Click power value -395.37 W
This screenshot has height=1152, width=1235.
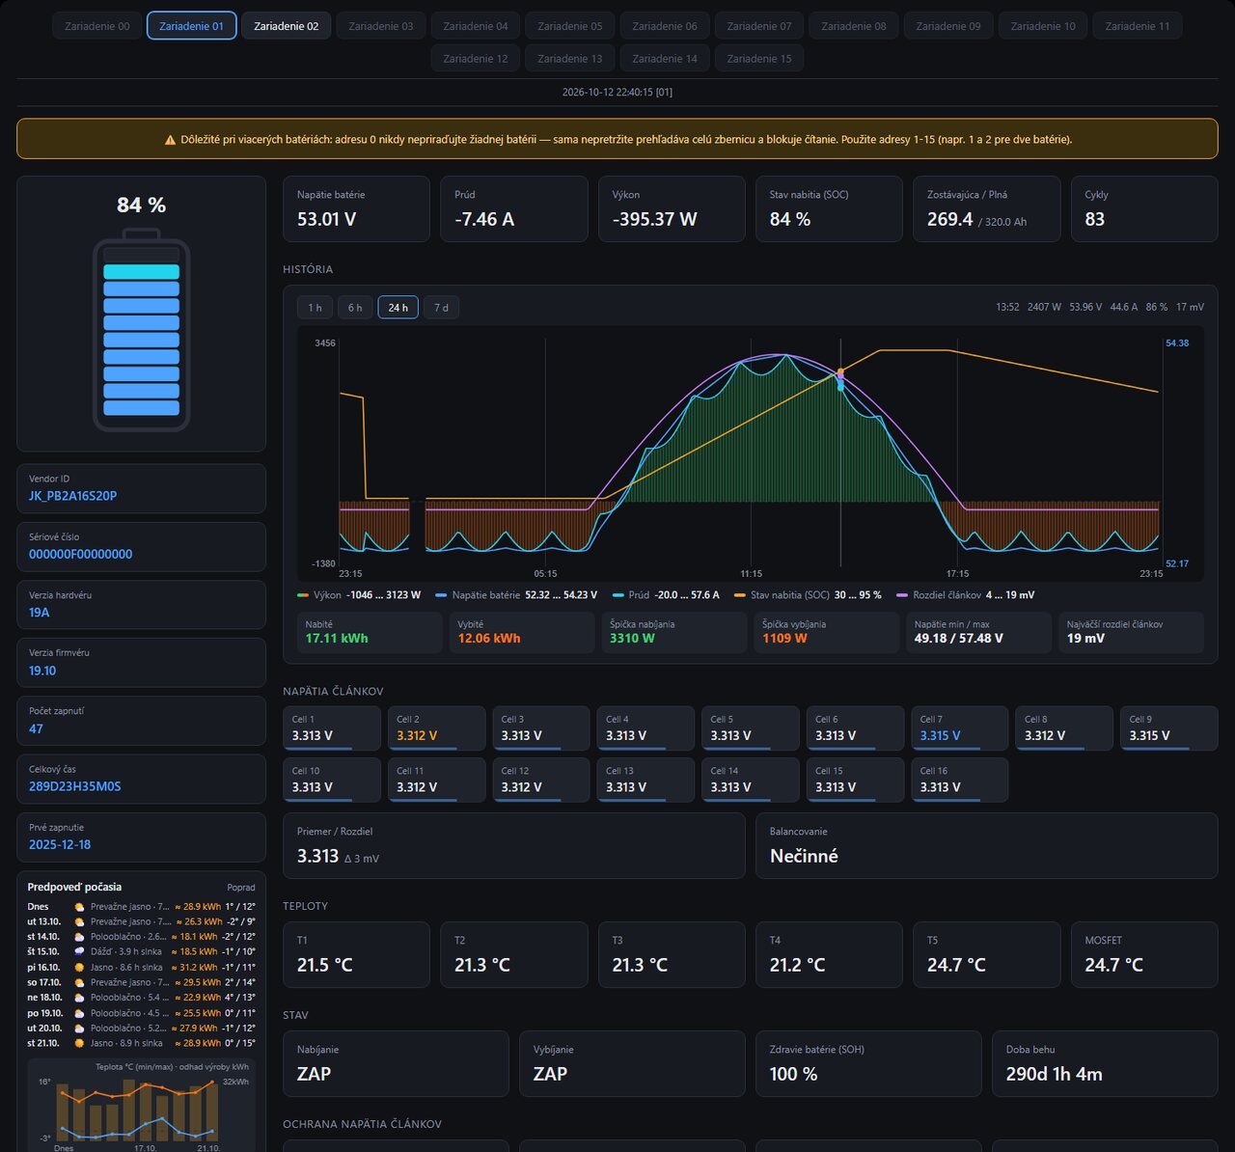(654, 220)
